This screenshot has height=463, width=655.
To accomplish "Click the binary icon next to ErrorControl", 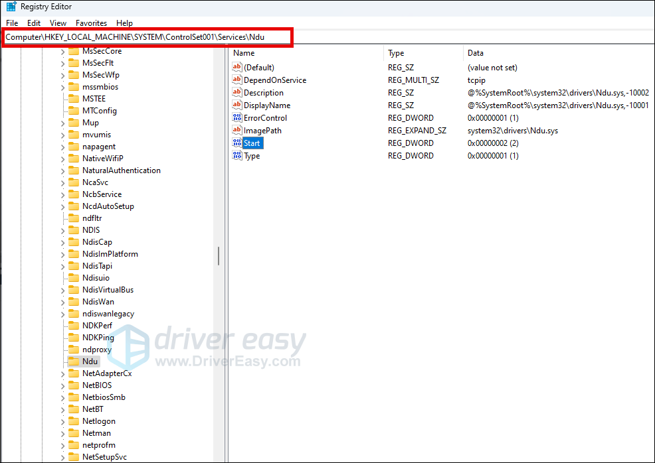I will pos(236,118).
